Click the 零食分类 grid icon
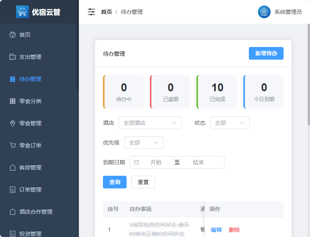 (x=13, y=101)
